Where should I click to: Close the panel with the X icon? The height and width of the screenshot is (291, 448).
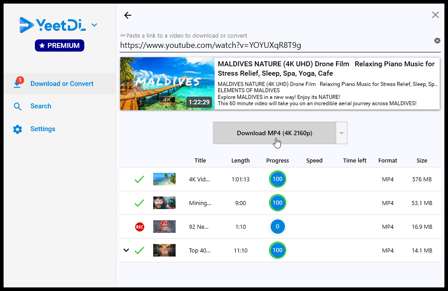[435, 15]
